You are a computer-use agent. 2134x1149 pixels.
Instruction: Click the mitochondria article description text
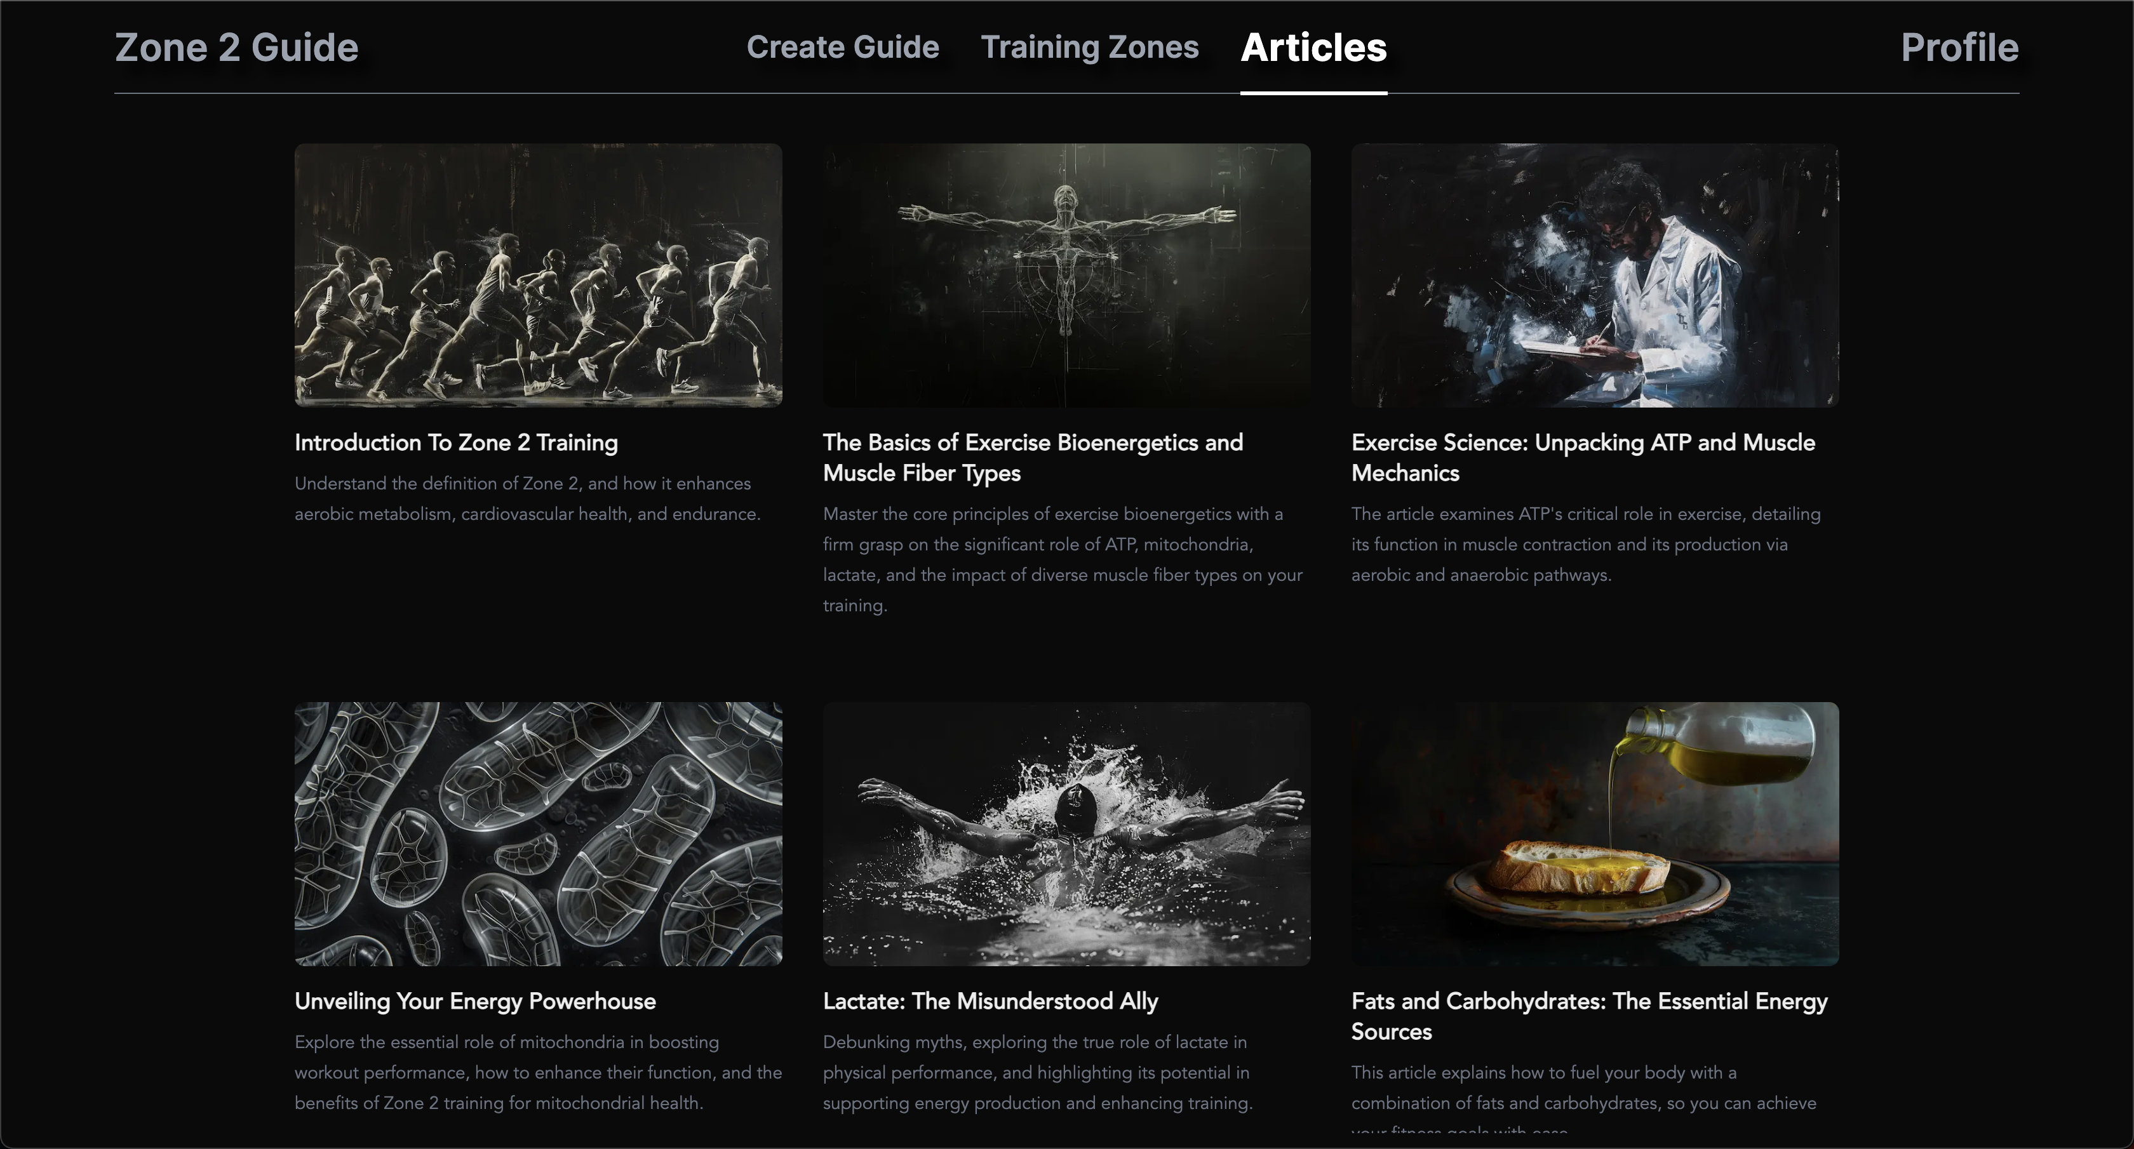pos(538,1072)
